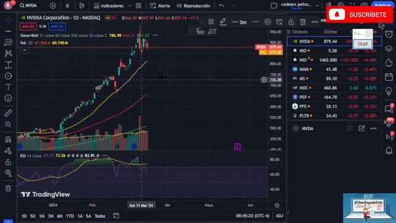Add alert on drawing clock icon
This screenshot has height=223, width=396.
pos(279,22)
